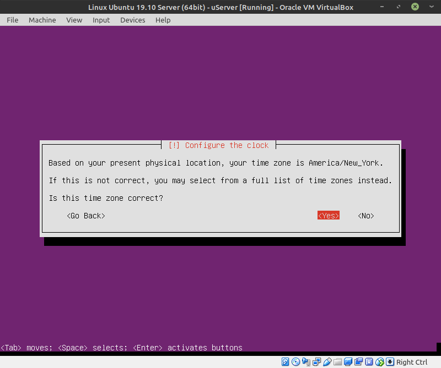Viewport: 441px width, 368px height.
Task: Open the optical drive status icon
Action: [295, 362]
